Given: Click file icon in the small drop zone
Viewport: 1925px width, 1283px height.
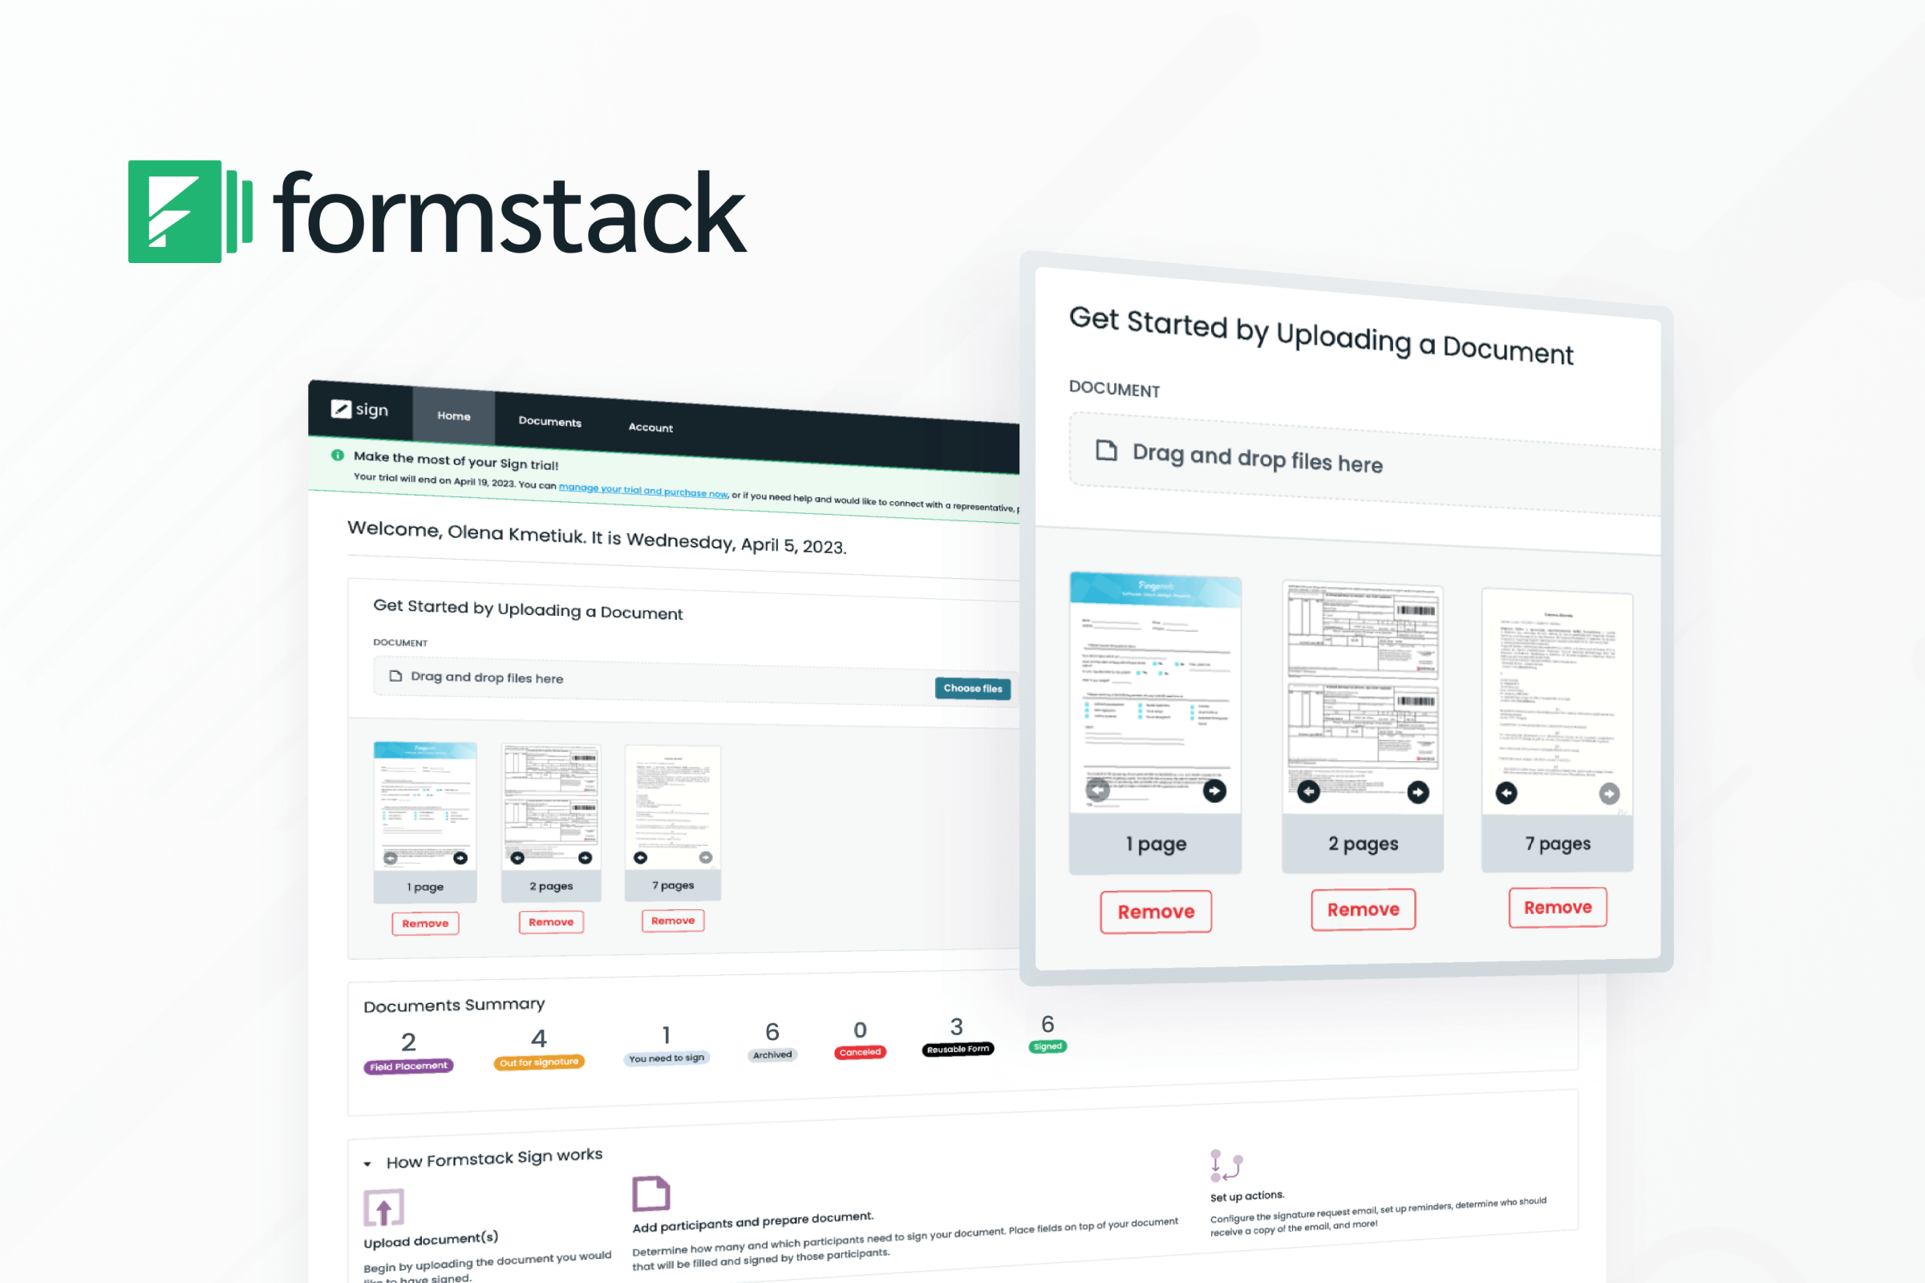Looking at the screenshot, I should (395, 676).
